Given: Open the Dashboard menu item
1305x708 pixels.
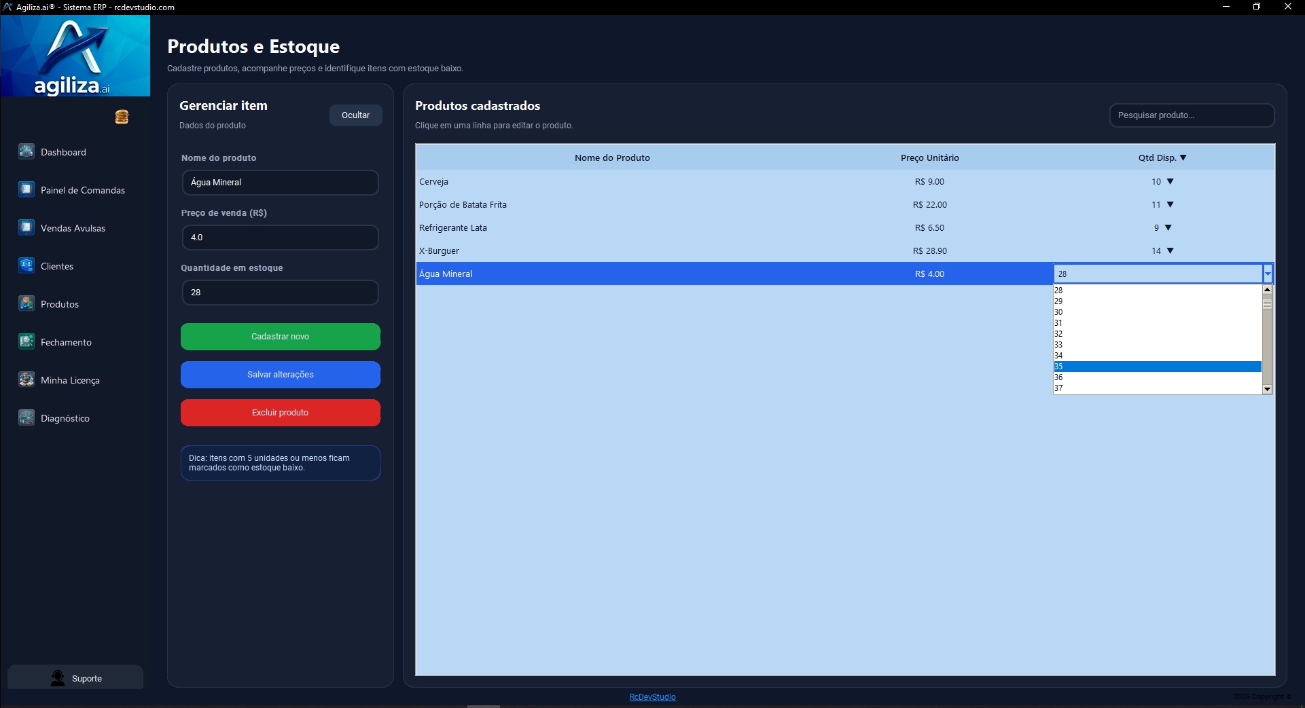Looking at the screenshot, I should coord(63,152).
